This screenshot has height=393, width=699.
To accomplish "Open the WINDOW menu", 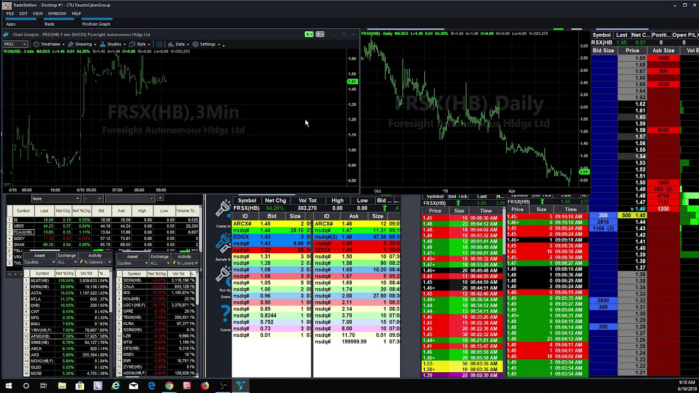I will pos(57,13).
